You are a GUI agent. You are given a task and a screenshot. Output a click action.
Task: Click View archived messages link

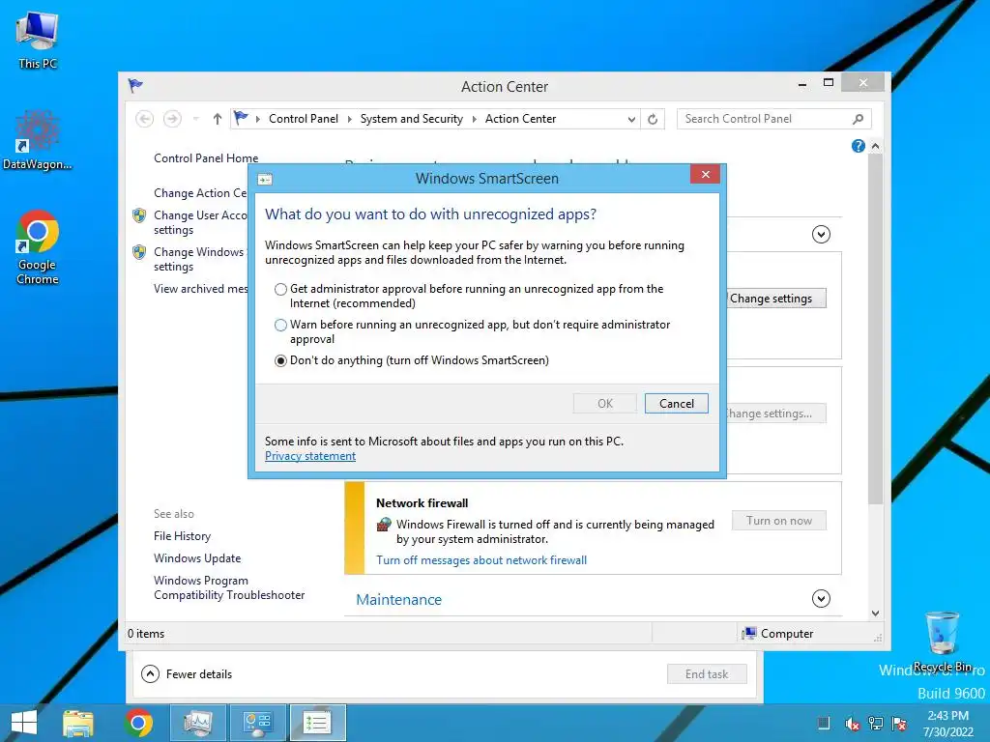tap(201, 288)
